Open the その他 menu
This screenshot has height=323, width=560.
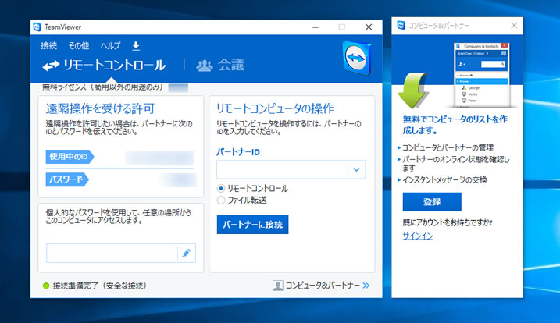click(x=79, y=46)
